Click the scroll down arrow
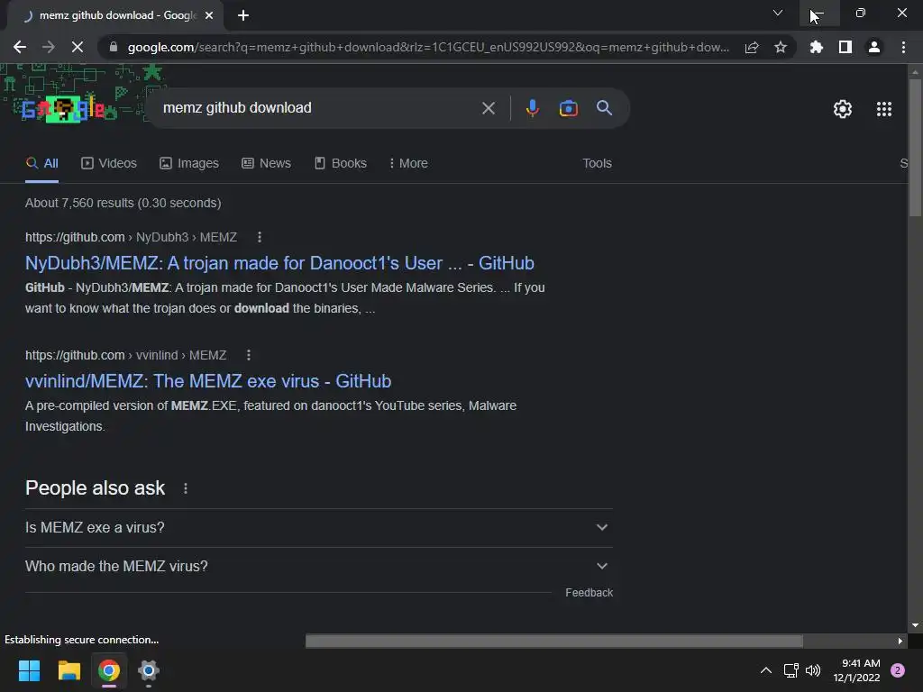The image size is (923, 692). point(915,625)
